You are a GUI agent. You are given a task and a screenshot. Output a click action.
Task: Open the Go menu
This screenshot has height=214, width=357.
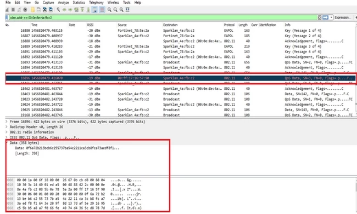point(37,3)
